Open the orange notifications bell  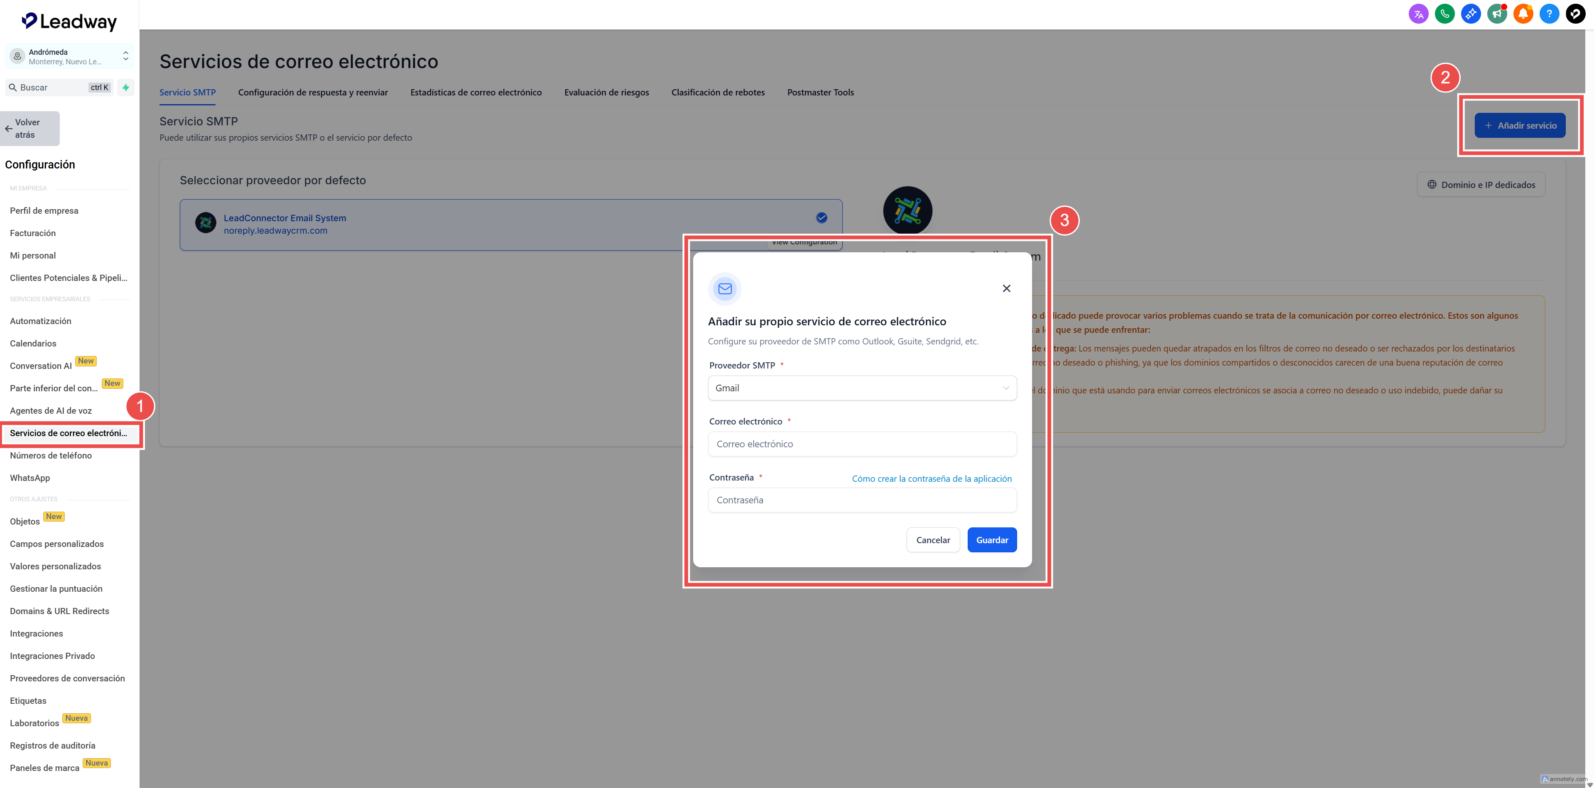[1523, 14]
